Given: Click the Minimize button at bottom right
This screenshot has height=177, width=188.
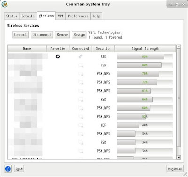Looking at the screenshot, I should pyautogui.click(x=175, y=169).
